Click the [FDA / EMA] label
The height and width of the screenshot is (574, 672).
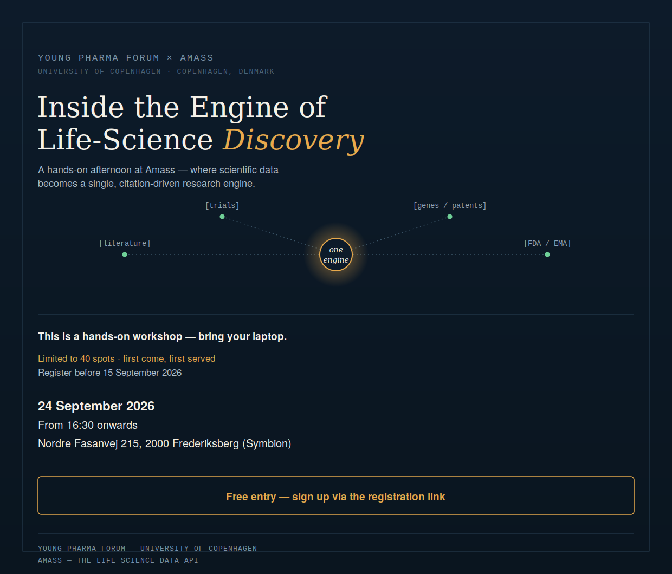(547, 244)
